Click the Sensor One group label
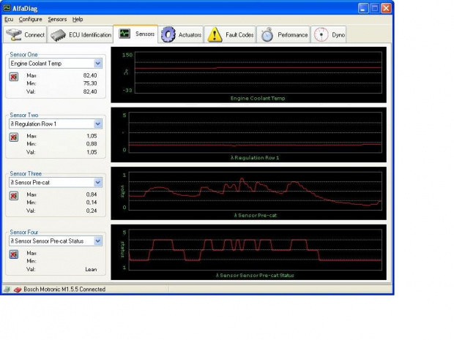The width and height of the screenshot is (454, 340). click(x=23, y=55)
